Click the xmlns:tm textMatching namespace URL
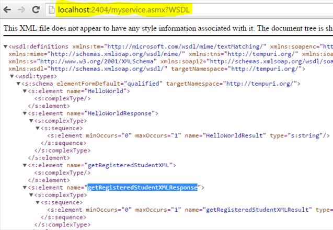This screenshot has height=230, width=333. 185,47
